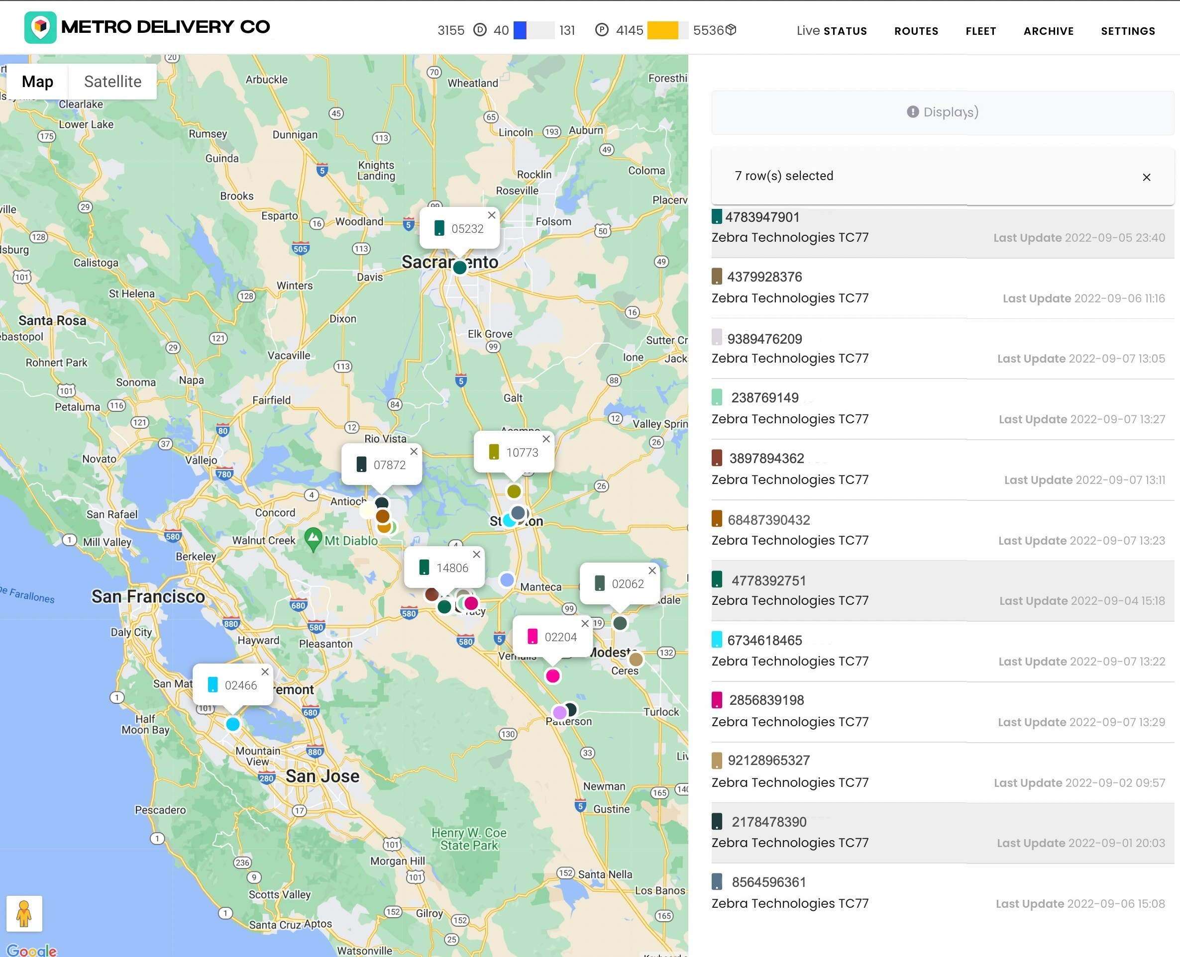Select device row 68487390432
This screenshot has width=1180, height=957.
(942, 530)
